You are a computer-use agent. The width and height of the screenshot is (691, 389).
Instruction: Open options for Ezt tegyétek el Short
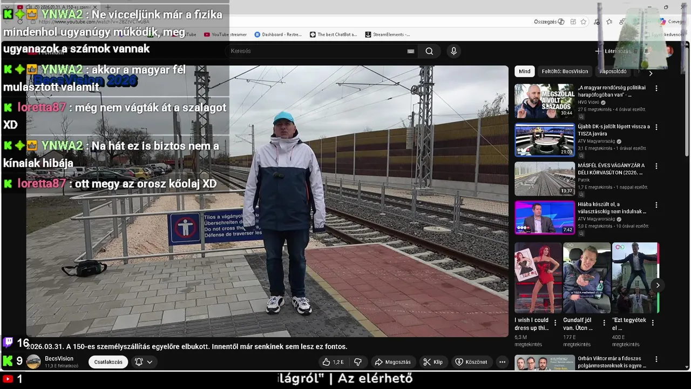click(652, 323)
